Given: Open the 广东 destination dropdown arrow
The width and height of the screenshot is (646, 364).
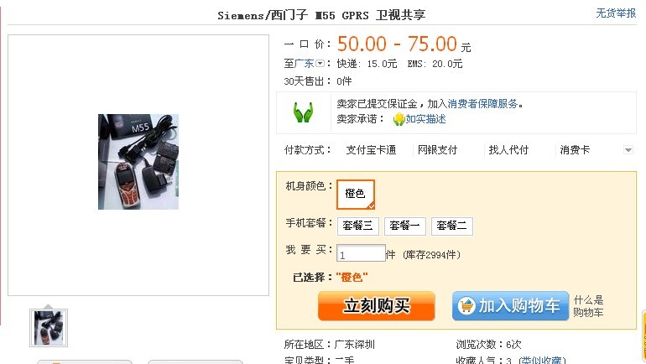Looking at the screenshot, I should pos(320,64).
